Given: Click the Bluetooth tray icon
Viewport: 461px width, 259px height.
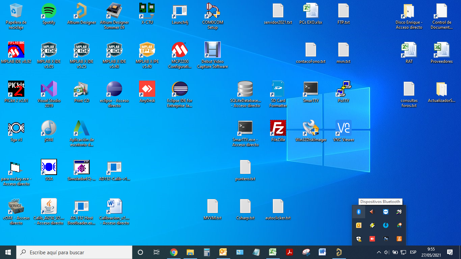Looking at the screenshot, I should [x=359, y=212].
